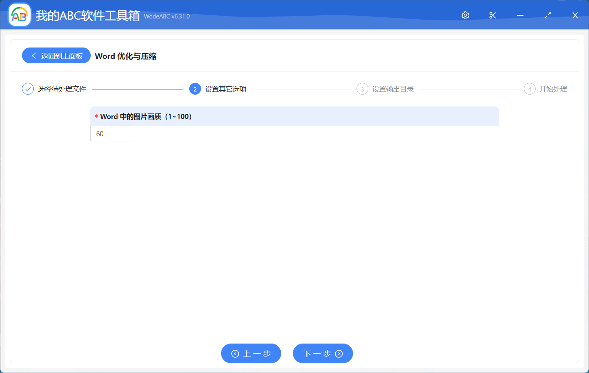Open the settings gear in title bar
Screen dimensions: 589x373
[x=465, y=15]
